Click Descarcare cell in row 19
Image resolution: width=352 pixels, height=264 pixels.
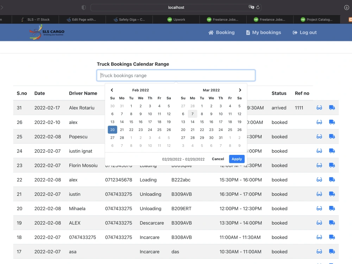pyautogui.click(x=152, y=223)
